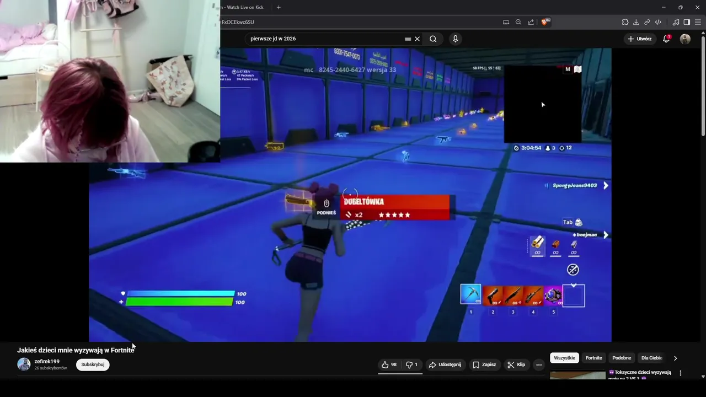The image size is (706, 397).
Task: Open zefirek199 channel avatar
Action: [x=24, y=364]
